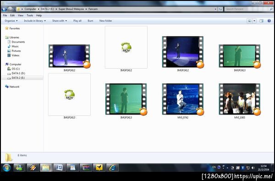Click the EN language indicator in tray
This screenshot has height=181, width=275.
[x=214, y=167]
